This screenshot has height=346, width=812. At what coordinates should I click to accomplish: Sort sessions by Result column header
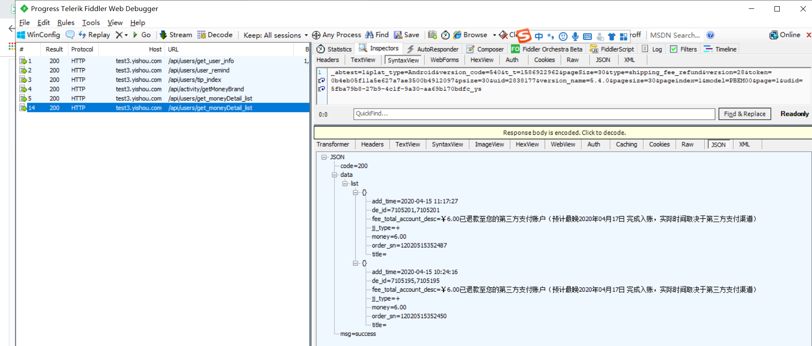pyautogui.click(x=54, y=49)
